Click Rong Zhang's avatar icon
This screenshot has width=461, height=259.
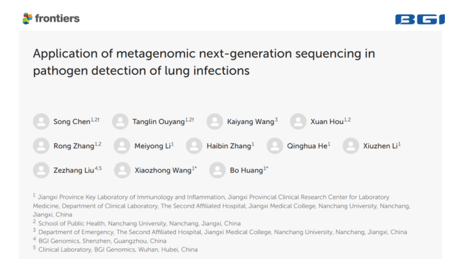pos(41,146)
